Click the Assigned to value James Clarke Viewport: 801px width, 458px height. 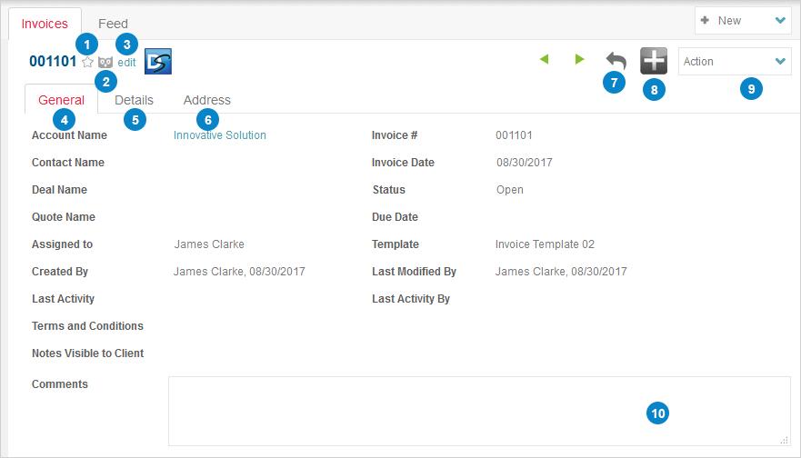coord(209,244)
